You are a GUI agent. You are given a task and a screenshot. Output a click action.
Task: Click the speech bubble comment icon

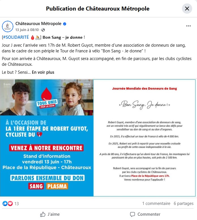pos(132,214)
